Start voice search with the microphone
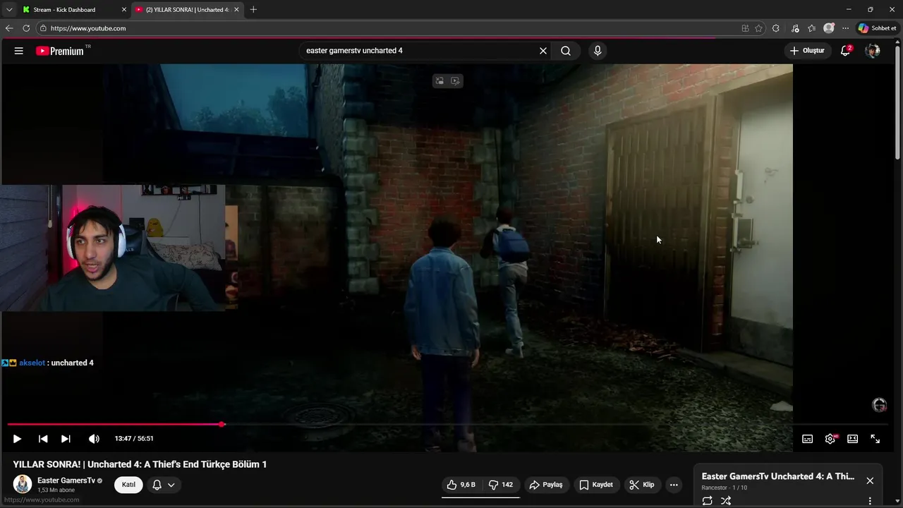Screen dimensions: 903x508 [x=598, y=51]
